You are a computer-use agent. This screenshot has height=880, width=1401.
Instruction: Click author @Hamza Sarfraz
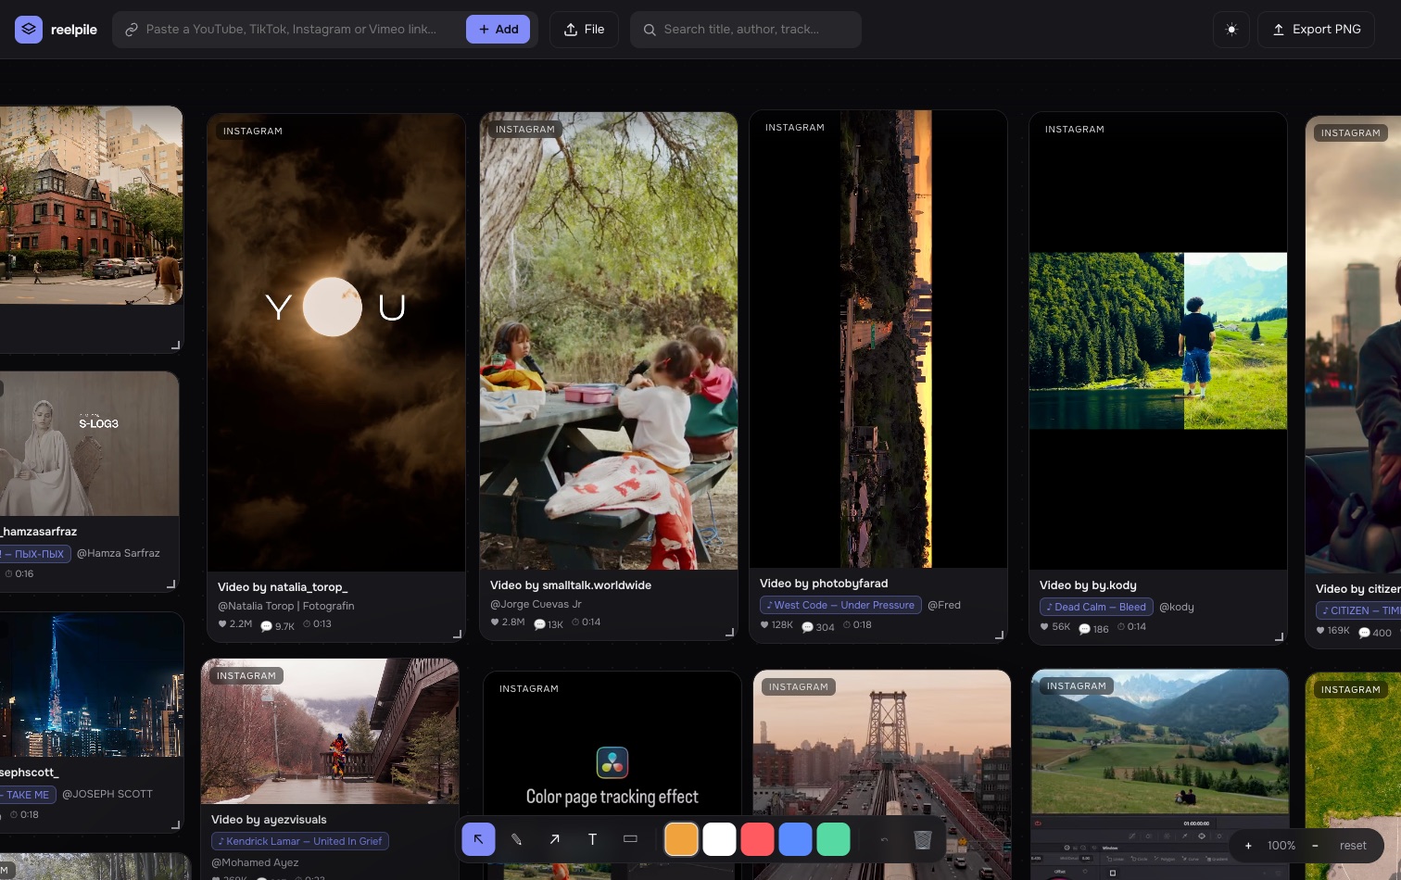click(x=119, y=553)
